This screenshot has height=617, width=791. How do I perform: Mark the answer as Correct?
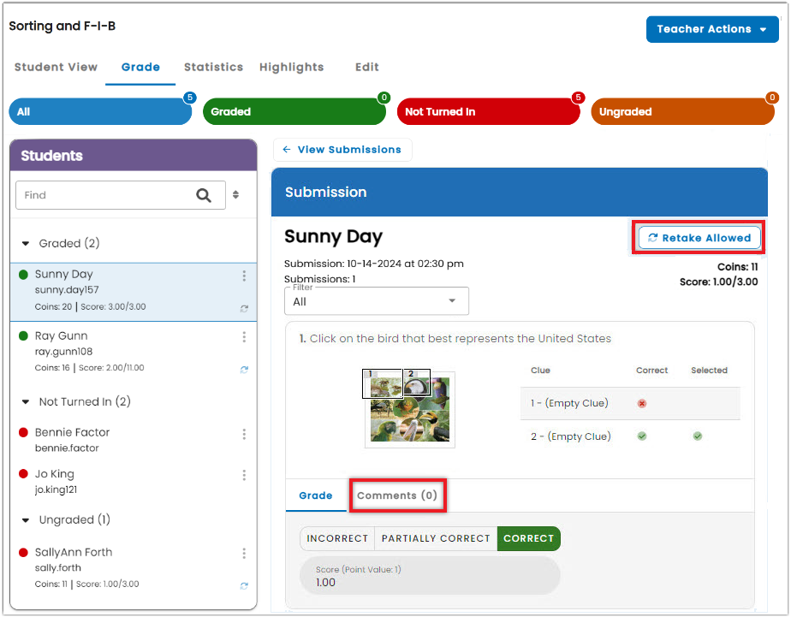point(529,538)
